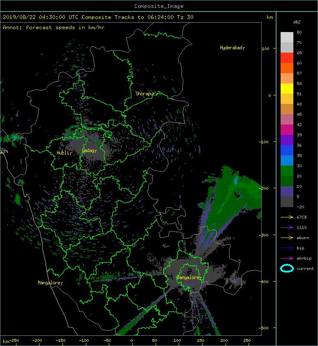Image resolution: width=318 pixels, height=346 pixels.
Task: Select the slate 5-10 dBZ color band
Action: 287,191
